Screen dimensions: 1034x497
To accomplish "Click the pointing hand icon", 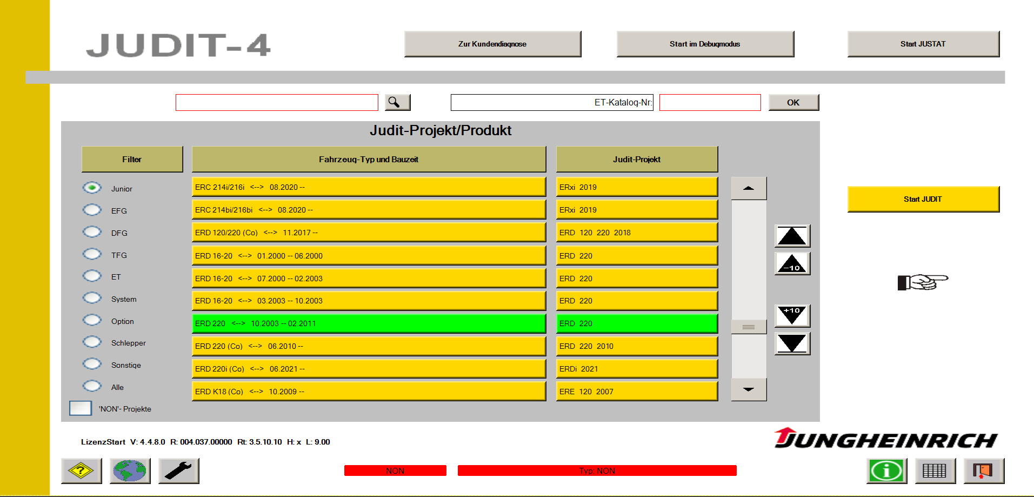I will pyautogui.click(x=923, y=282).
